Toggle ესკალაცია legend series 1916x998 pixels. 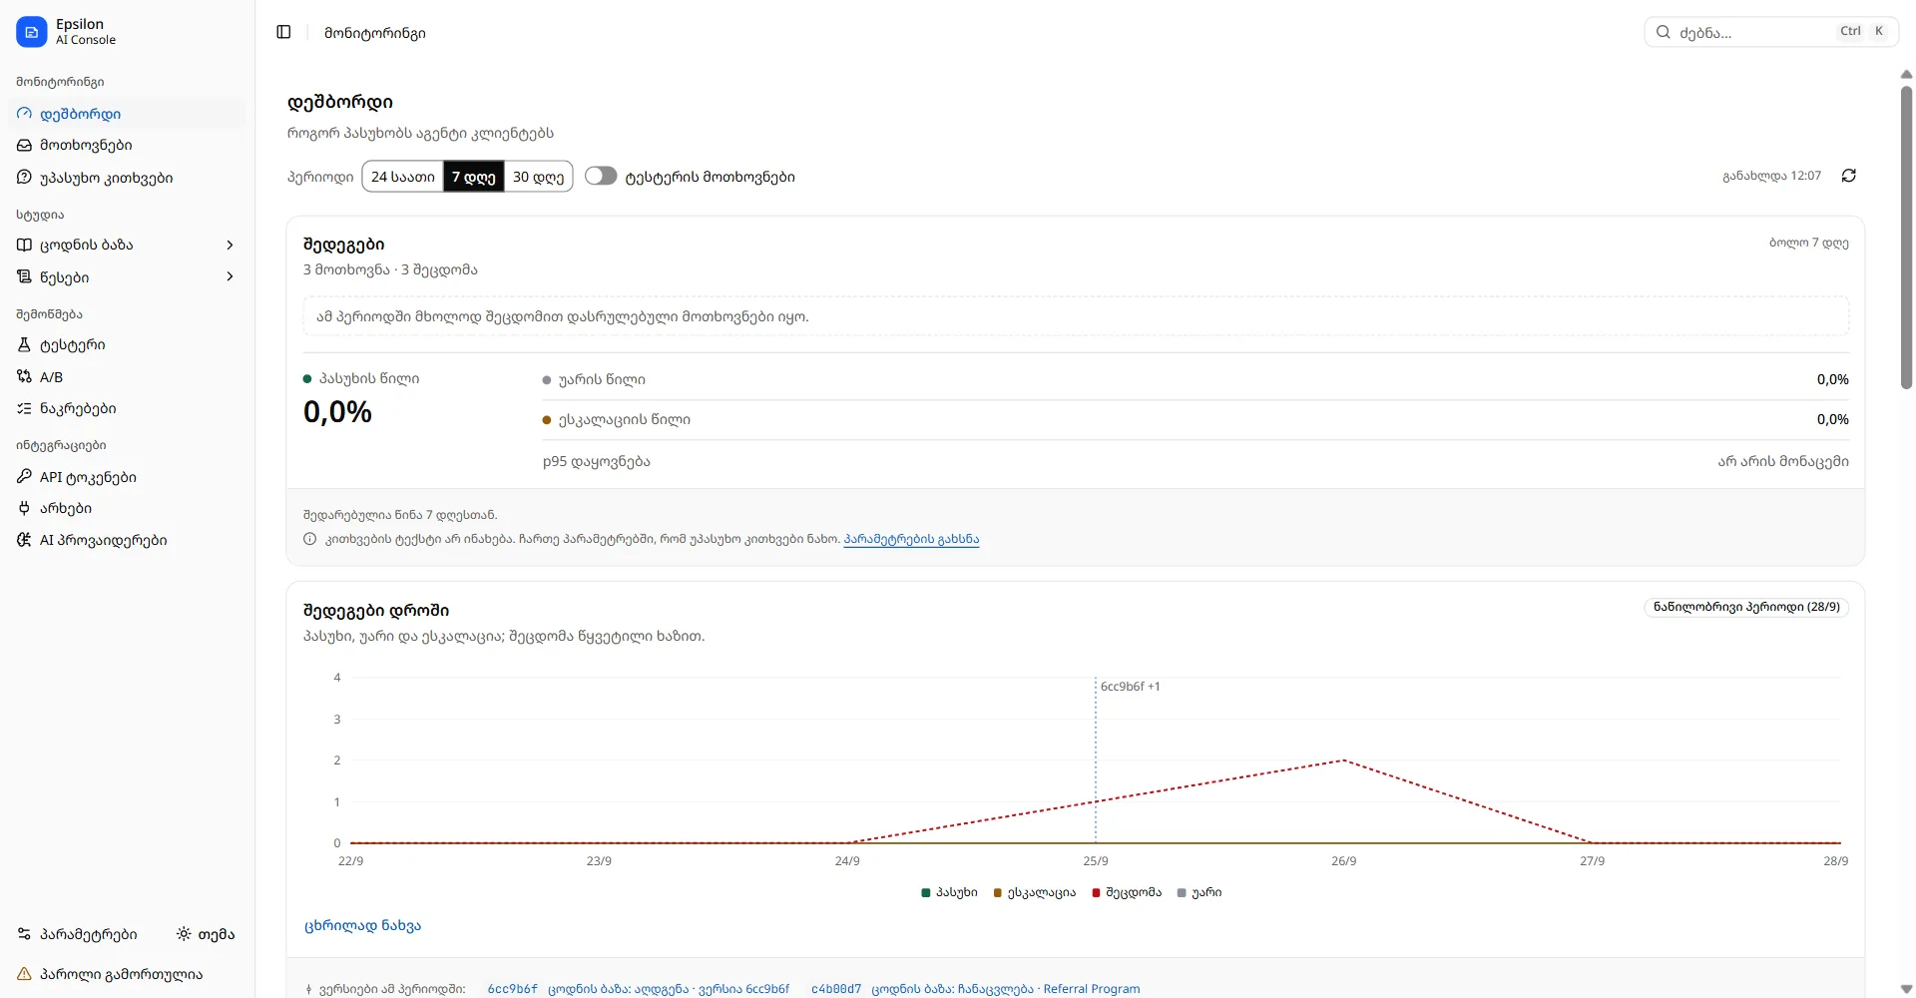point(1034,892)
